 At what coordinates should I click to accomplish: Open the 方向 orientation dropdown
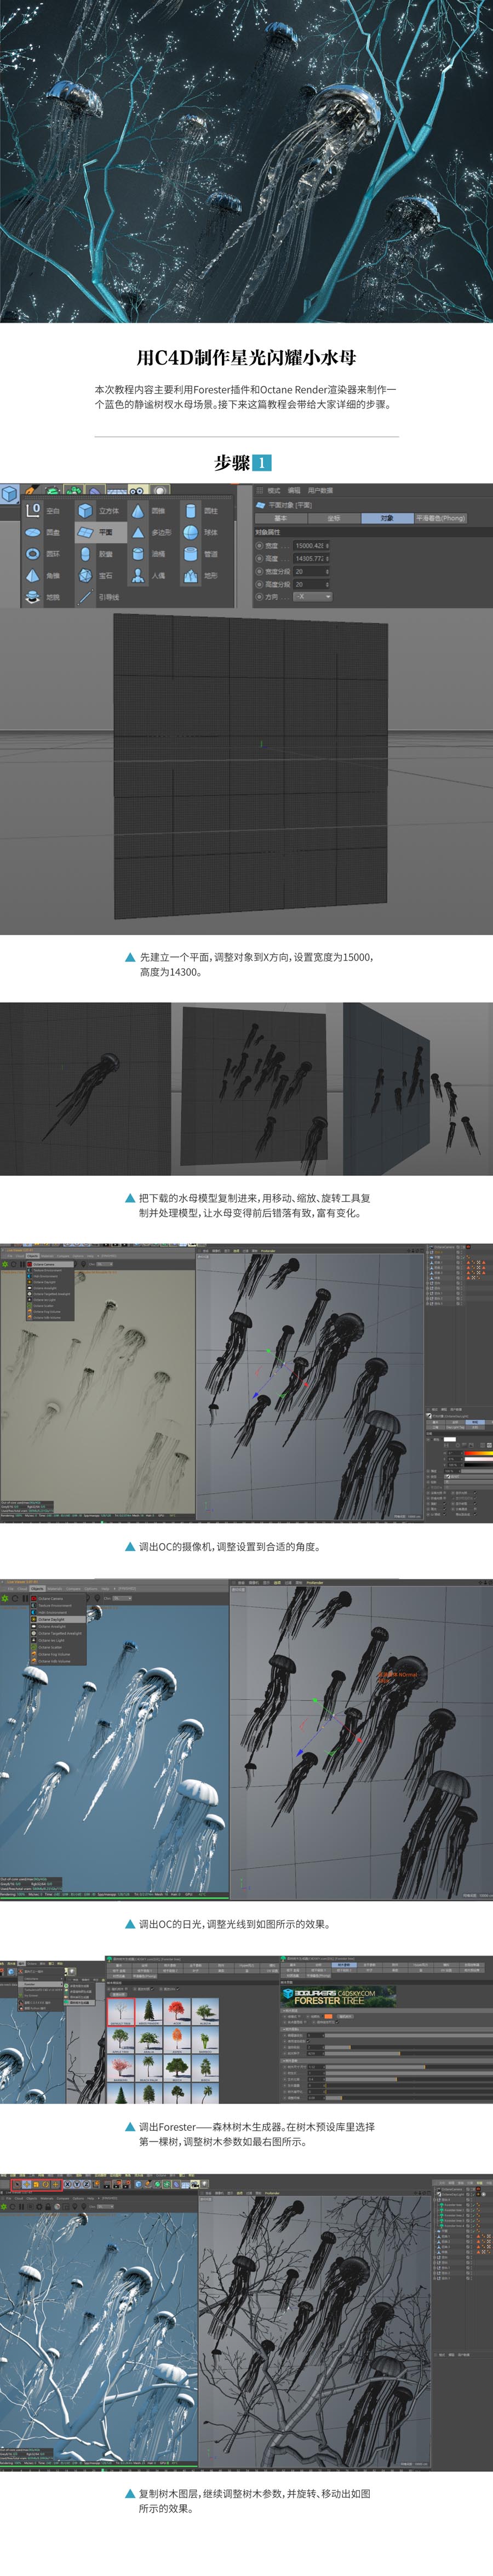(312, 597)
